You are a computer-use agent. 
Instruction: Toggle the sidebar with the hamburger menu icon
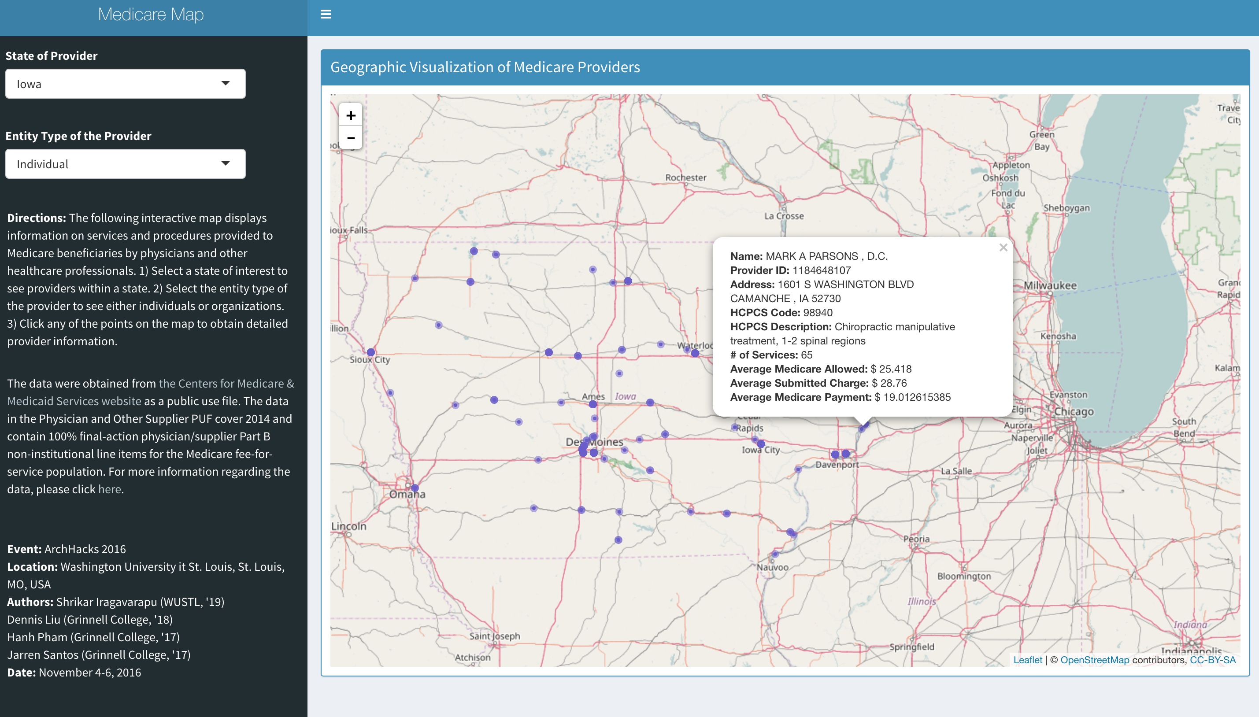tap(326, 14)
